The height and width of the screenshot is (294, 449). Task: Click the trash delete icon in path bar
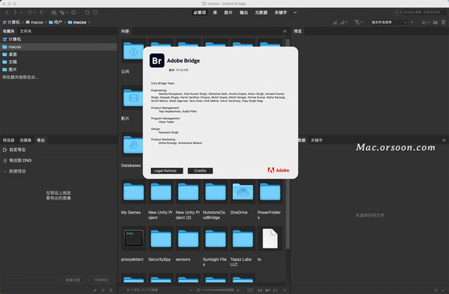[444, 22]
